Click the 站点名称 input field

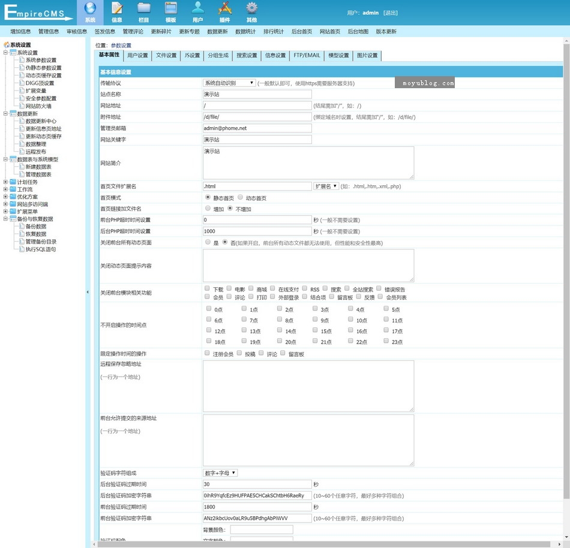click(x=257, y=94)
